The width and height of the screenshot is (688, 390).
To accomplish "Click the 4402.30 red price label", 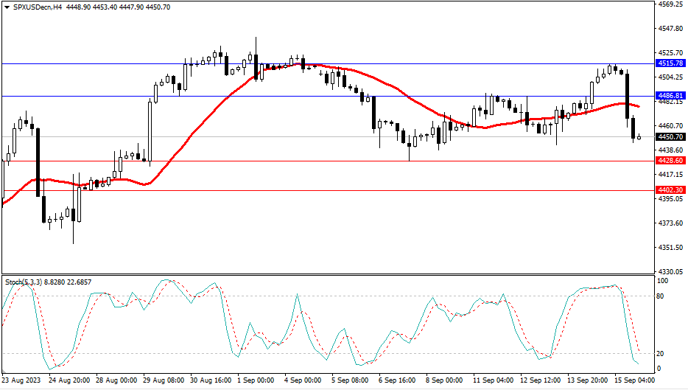I will point(671,190).
